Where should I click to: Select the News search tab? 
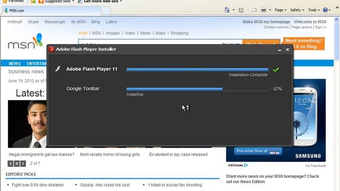pyautogui.click(x=145, y=33)
